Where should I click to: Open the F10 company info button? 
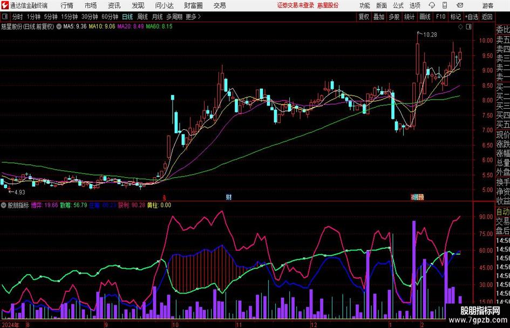pyautogui.click(x=440, y=17)
